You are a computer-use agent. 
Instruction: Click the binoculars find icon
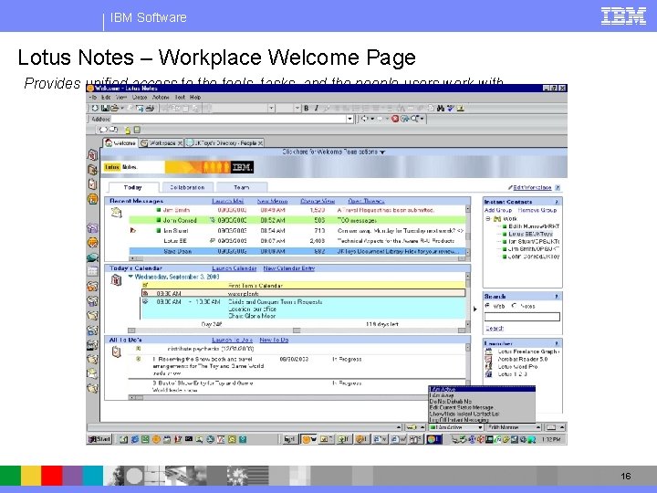[441, 108]
